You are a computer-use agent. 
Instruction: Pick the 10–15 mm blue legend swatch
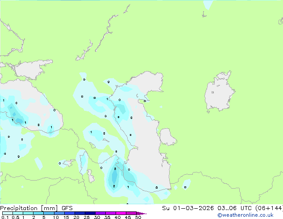[59, 213]
